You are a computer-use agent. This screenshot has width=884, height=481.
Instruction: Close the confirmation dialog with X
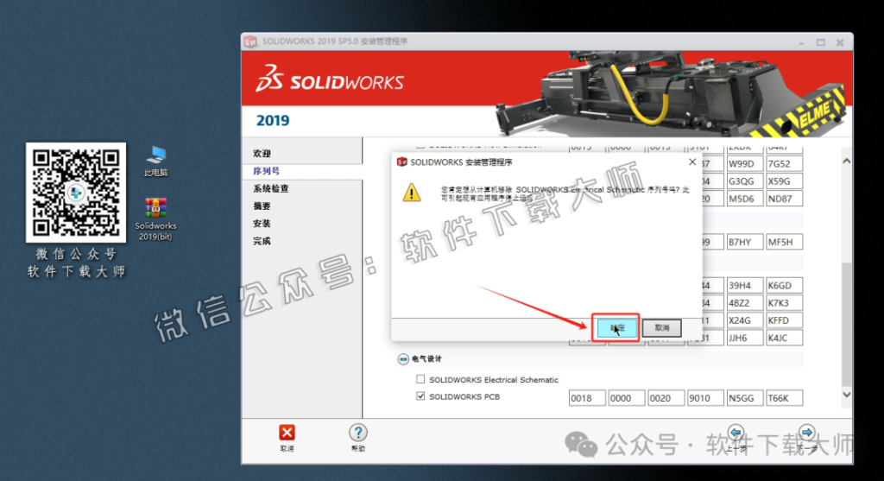(692, 161)
